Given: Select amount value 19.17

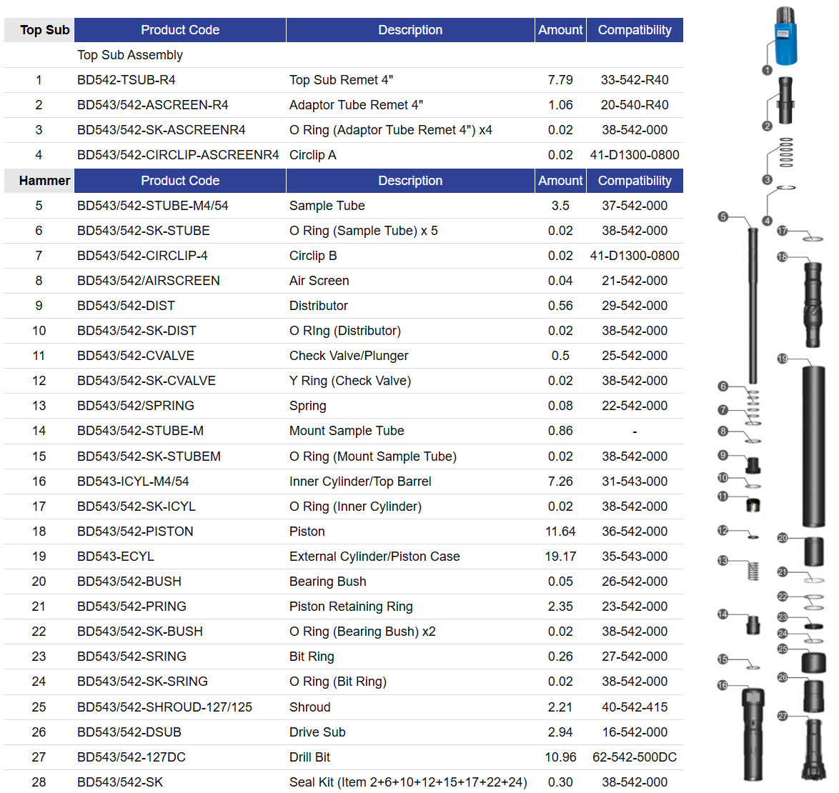Looking at the screenshot, I should 560,557.
